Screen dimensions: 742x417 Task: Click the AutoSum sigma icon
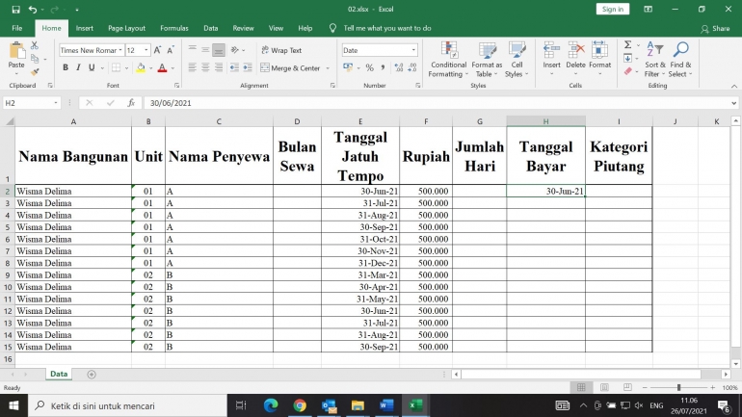click(x=628, y=45)
